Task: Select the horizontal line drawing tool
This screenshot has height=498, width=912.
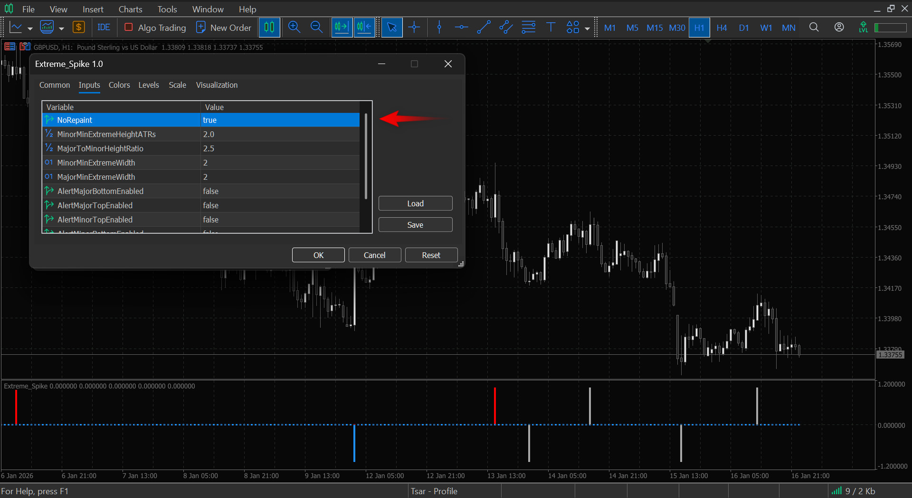Action: pos(461,28)
